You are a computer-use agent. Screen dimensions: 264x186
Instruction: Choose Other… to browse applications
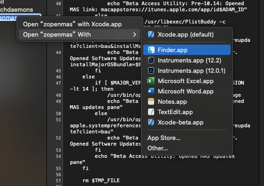157,148
